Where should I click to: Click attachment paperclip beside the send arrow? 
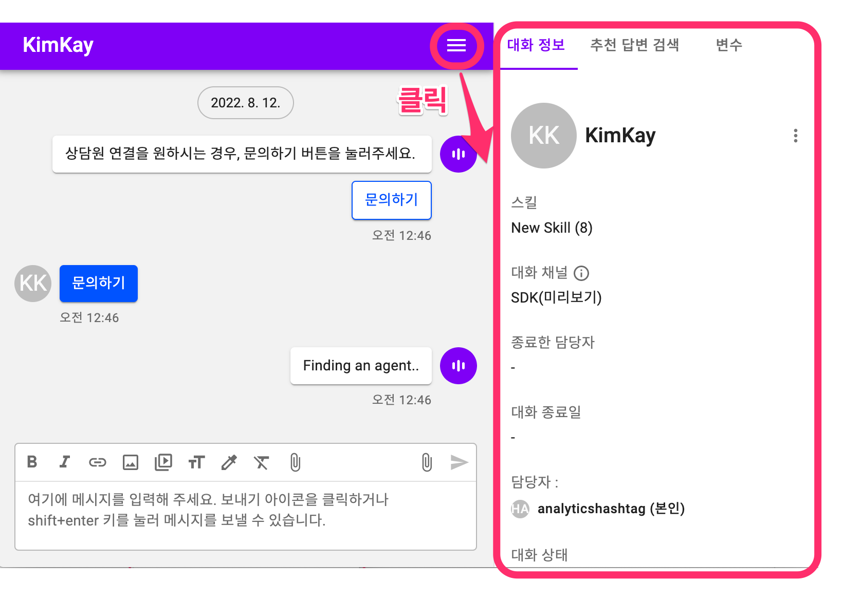427,462
